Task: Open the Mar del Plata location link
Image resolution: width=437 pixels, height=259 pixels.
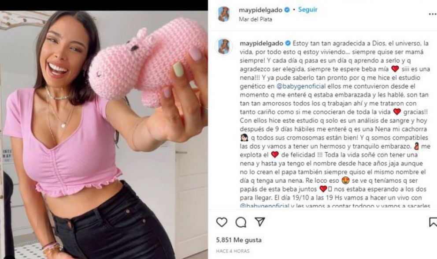Action: tap(256, 19)
